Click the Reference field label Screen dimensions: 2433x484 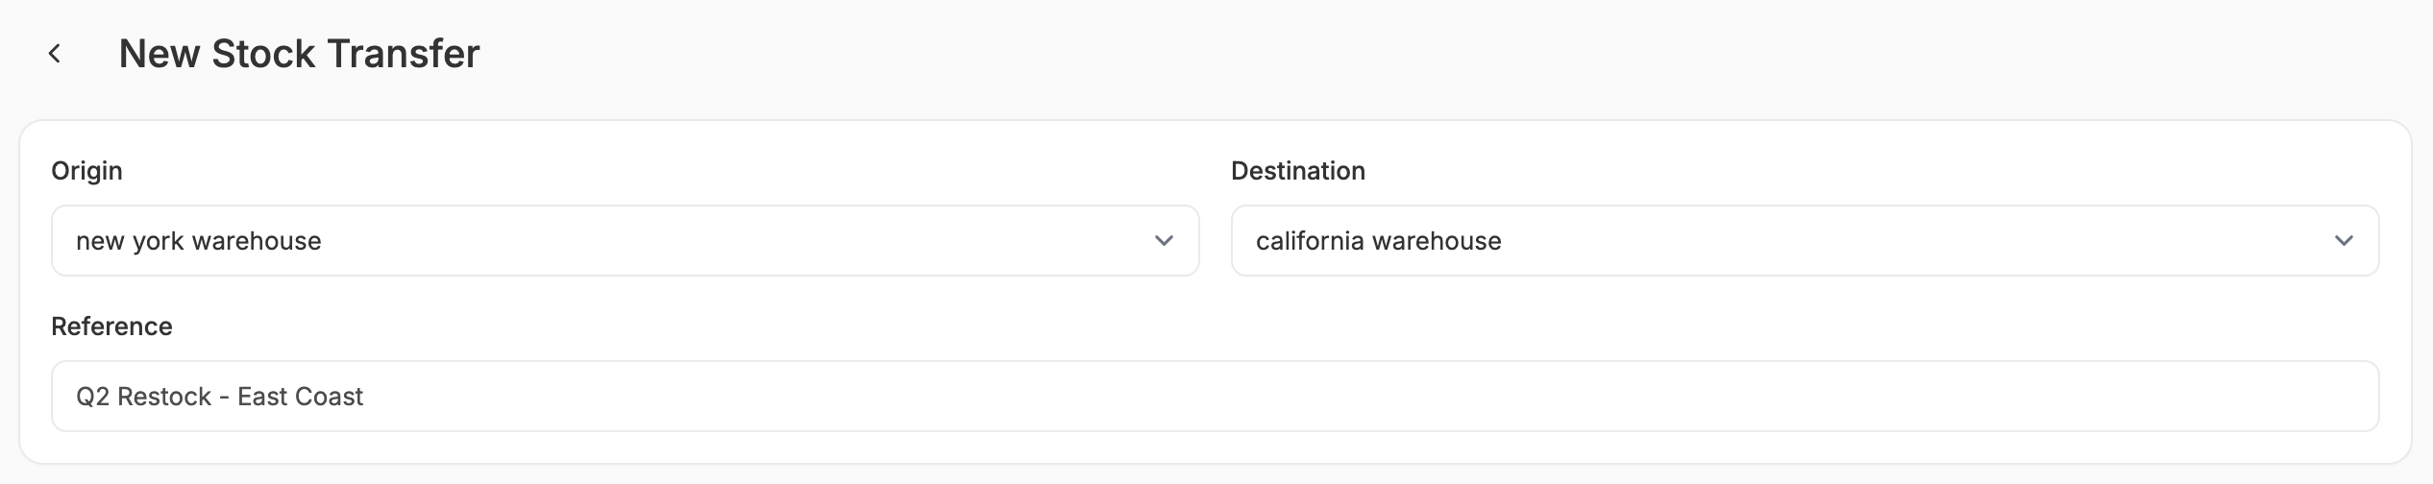111,327
